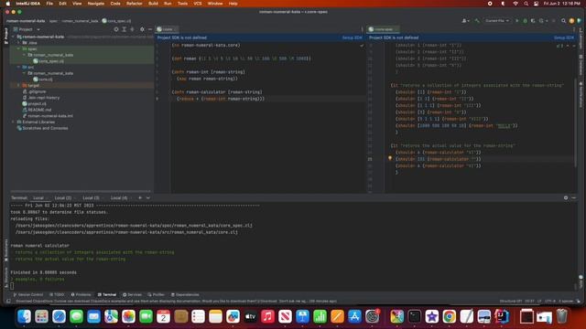Open the Navigate menu
This screenshot has height=329, width=586.
click(95, 4)
